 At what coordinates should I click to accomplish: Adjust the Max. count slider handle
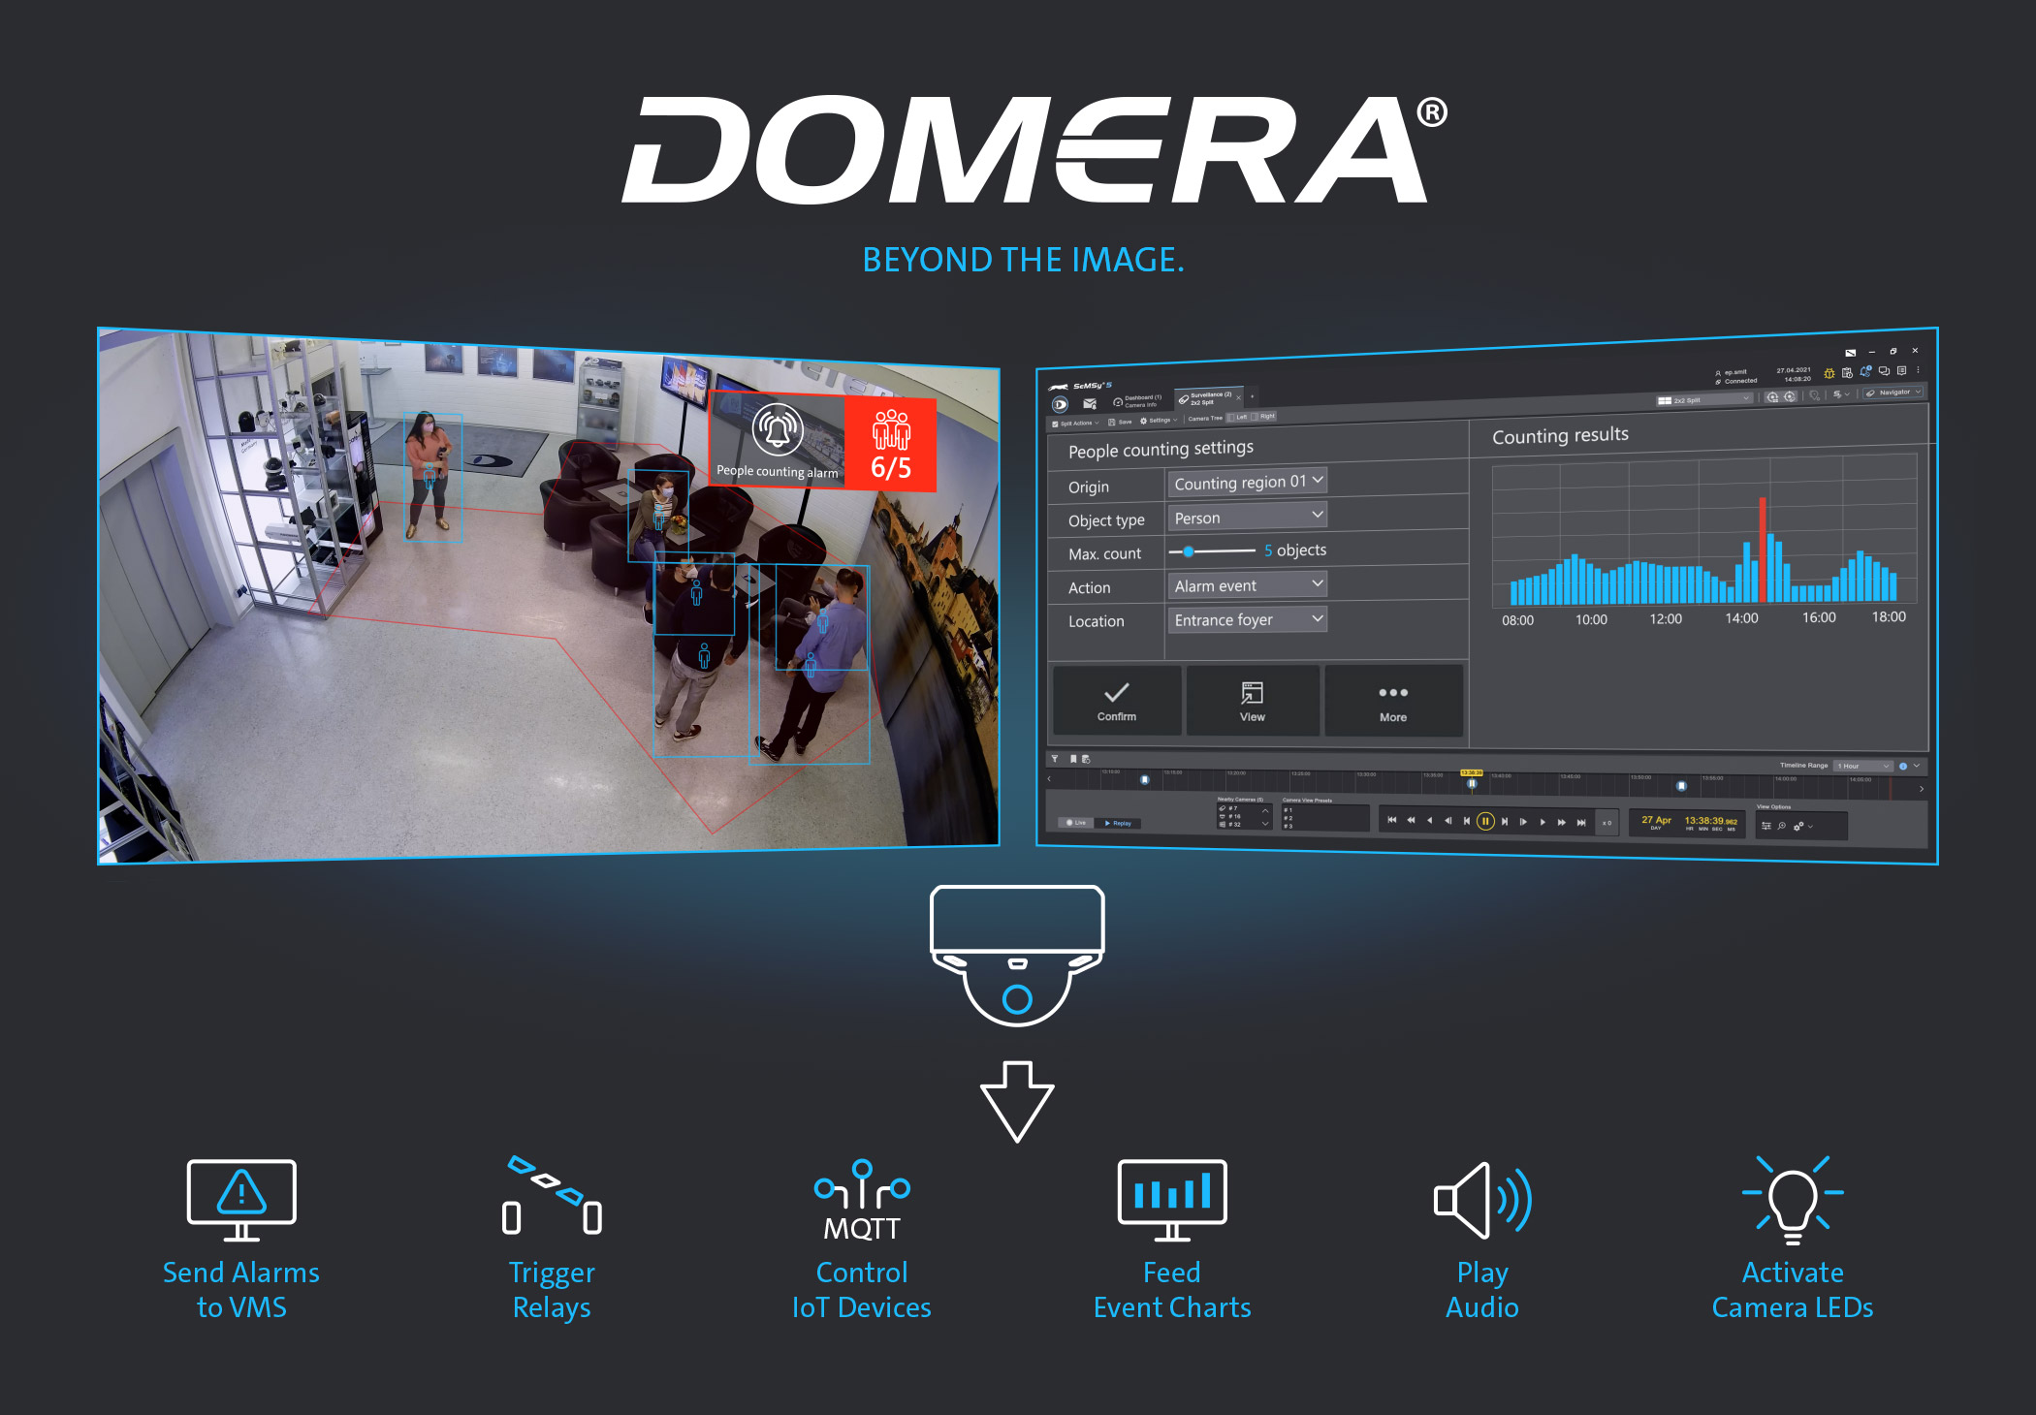[1189, 551]
